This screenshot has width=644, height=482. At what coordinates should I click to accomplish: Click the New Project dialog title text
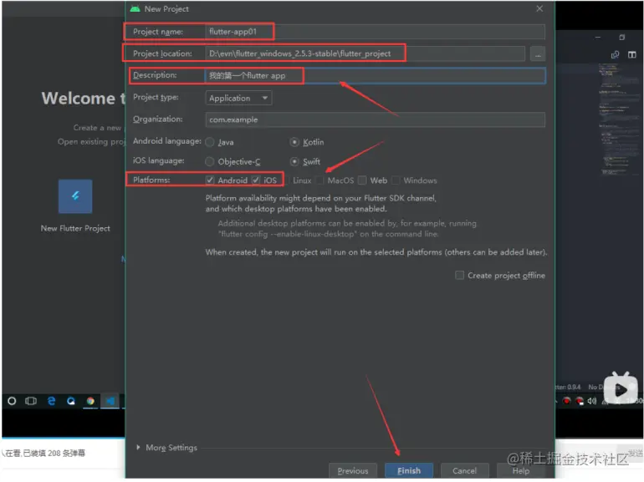(166, 8)
